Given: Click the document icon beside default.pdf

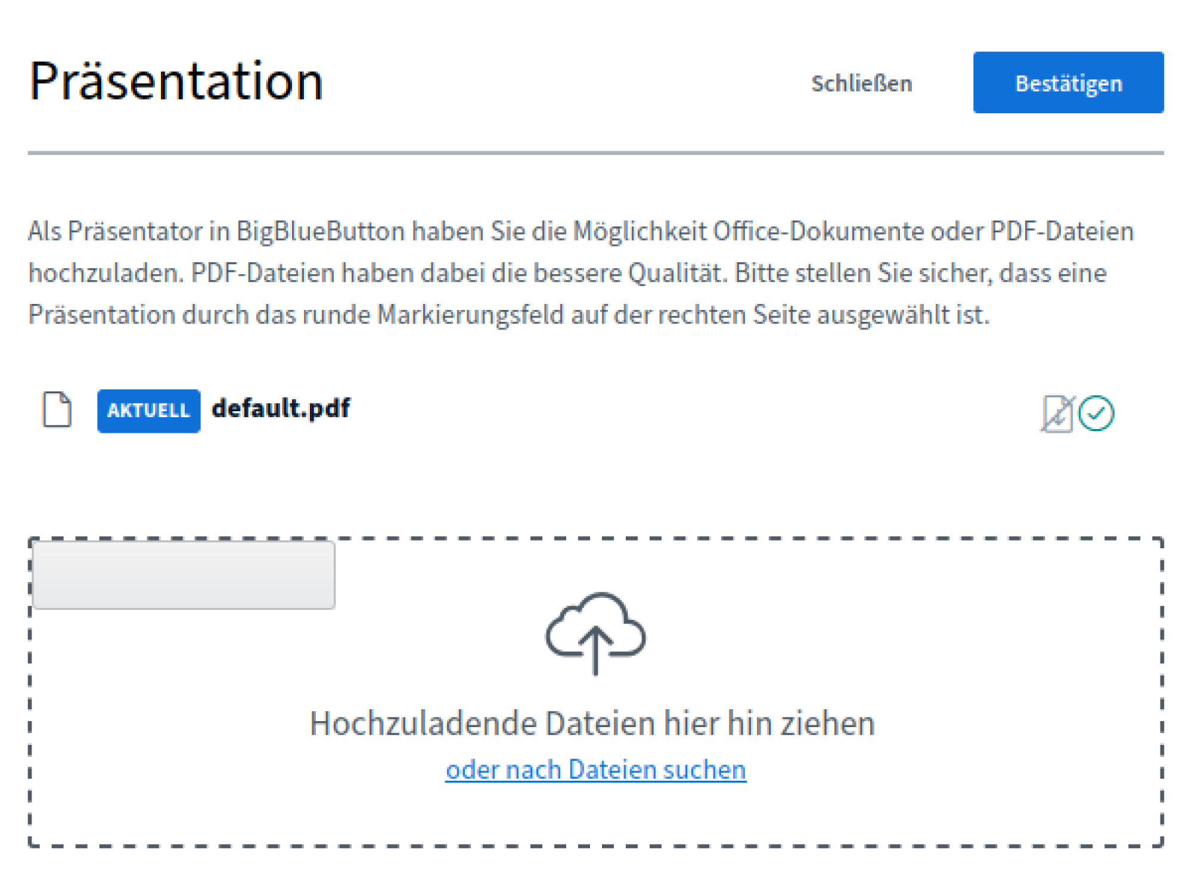Looking at the screenshot, I should point(57,410).
